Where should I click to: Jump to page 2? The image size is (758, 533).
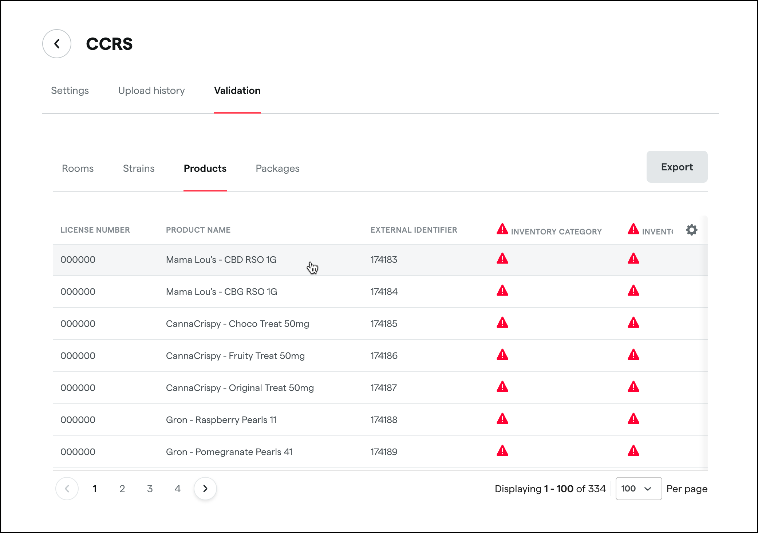(x=122, y=489)
